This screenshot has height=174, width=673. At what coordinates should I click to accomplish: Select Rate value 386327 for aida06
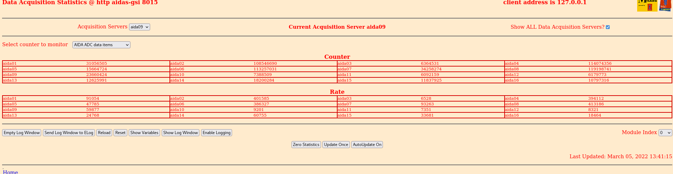(x=261, y=104)
